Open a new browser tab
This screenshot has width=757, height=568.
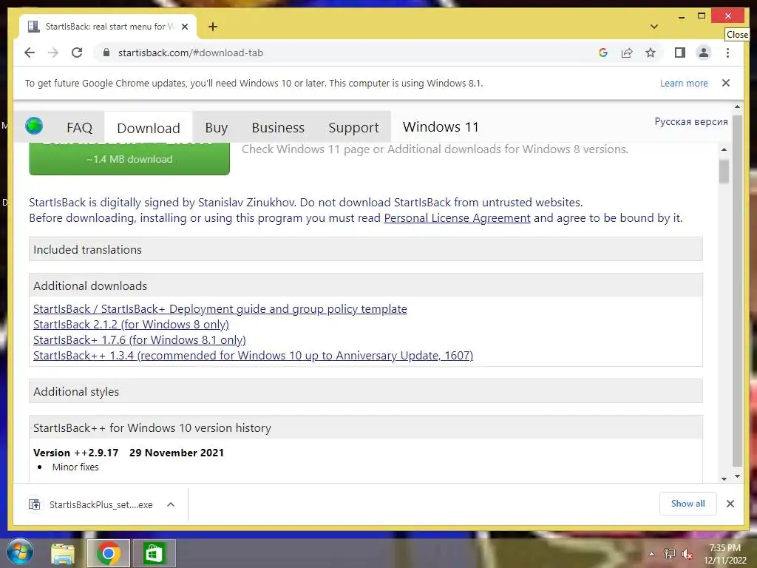click(x=213, y=27)
